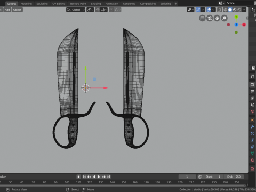The height and width of the screenshot is (192, 256).
Task: Click the green Y axis gizmo
Action: click(x=236, y=17)
